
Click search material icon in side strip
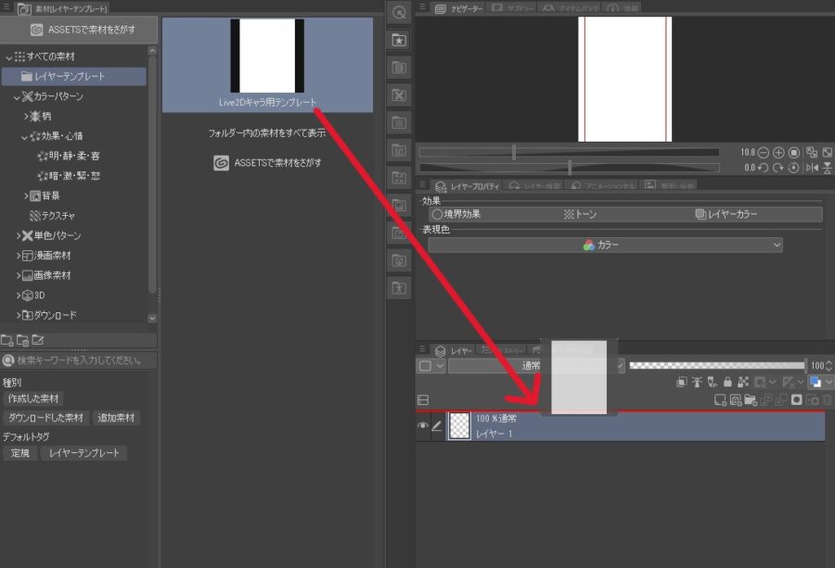[399, 12]
